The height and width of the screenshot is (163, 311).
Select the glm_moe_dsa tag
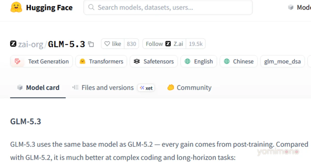coord(282,61)
